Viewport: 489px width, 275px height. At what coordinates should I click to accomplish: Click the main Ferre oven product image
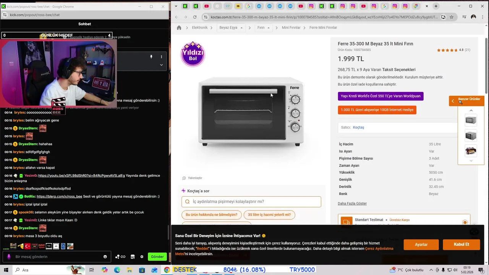(251, 112)
